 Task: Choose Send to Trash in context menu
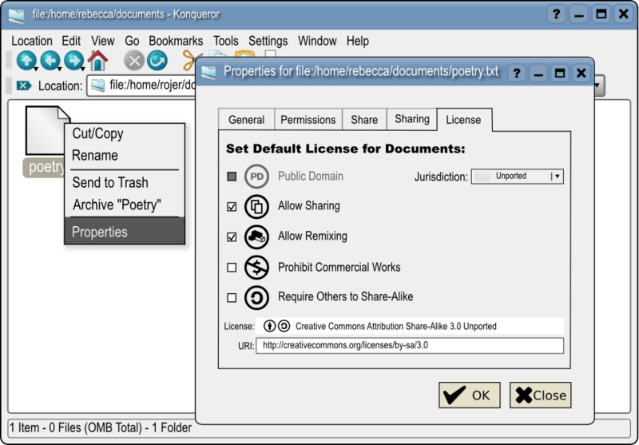coord(125,183)
